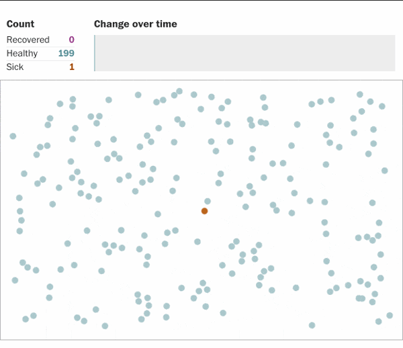This screenshot has width=403, height=348.
Task: Click the "Count" heading
Action: pyautogui.click(x=20, y=24)
